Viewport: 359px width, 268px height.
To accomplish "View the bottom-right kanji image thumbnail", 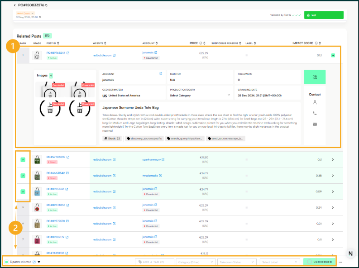I will (80, 109).
